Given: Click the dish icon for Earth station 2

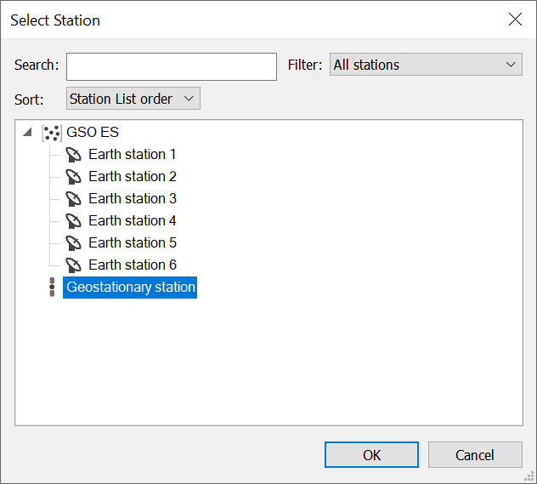Looking at the screenshot, I should [x=73, y=177].
